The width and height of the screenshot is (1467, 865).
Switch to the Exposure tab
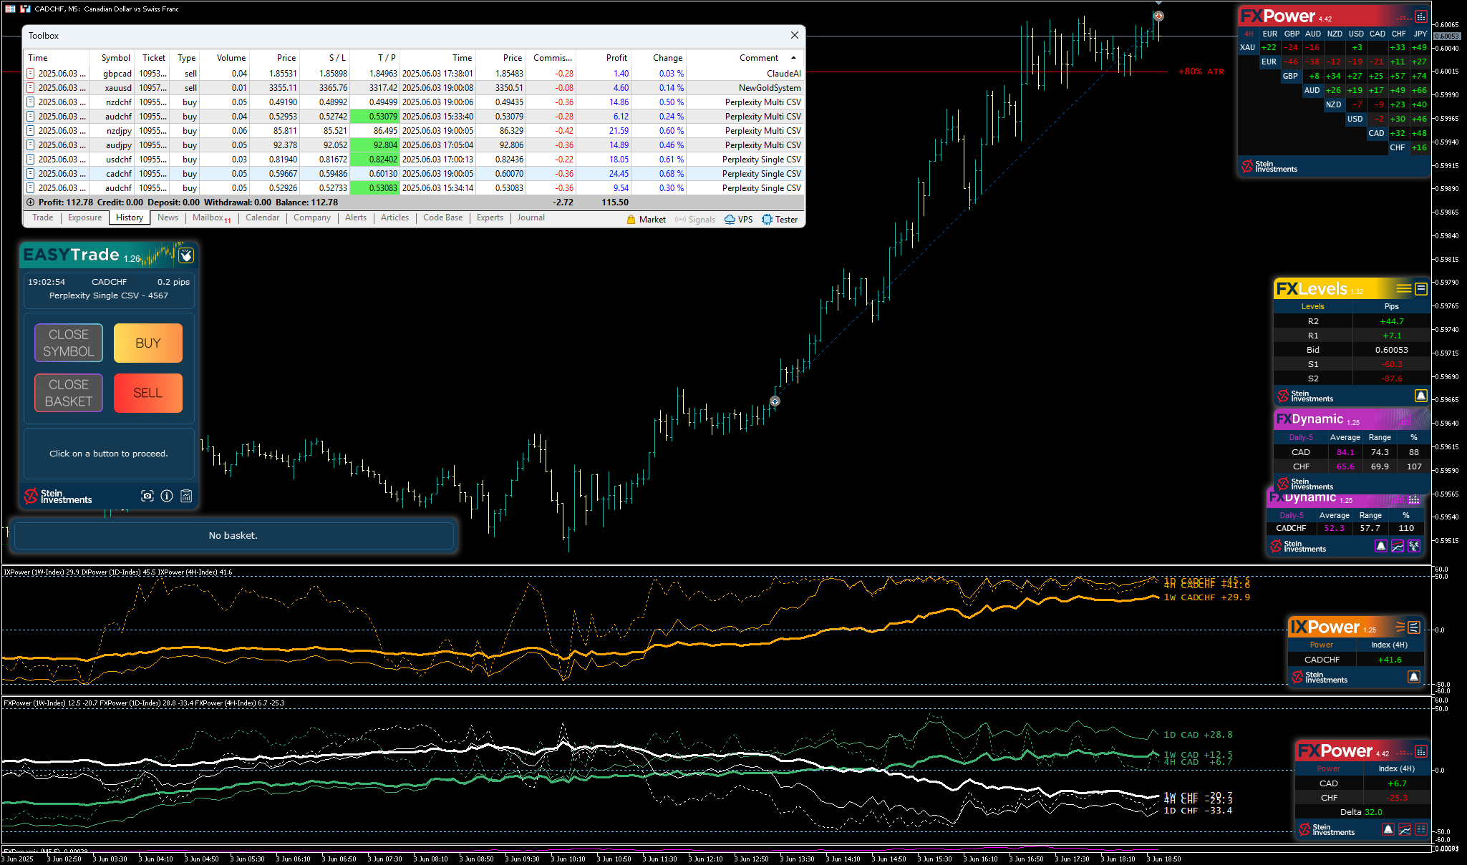point(84,218)
